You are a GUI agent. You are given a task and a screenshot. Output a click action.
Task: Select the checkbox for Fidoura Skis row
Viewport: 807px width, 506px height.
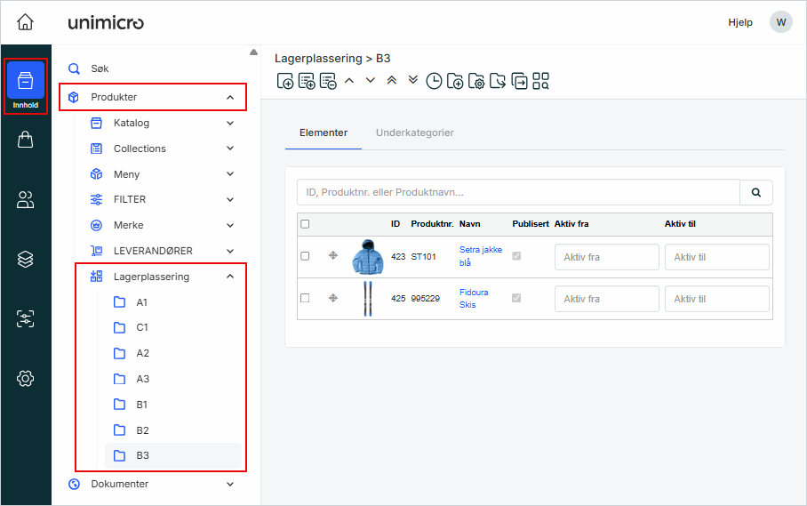coord(305,298)
